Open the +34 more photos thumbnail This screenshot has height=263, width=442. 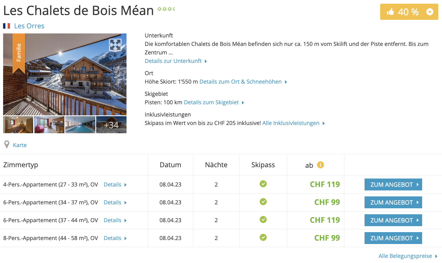pyautogui.click(x=111, y=125)
